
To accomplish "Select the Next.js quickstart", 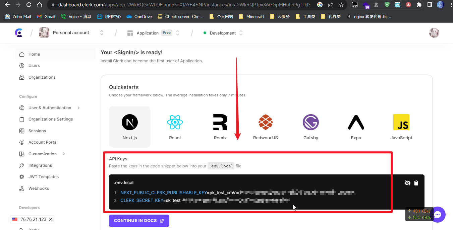I will pyautogui.click(x=130, y=127).
